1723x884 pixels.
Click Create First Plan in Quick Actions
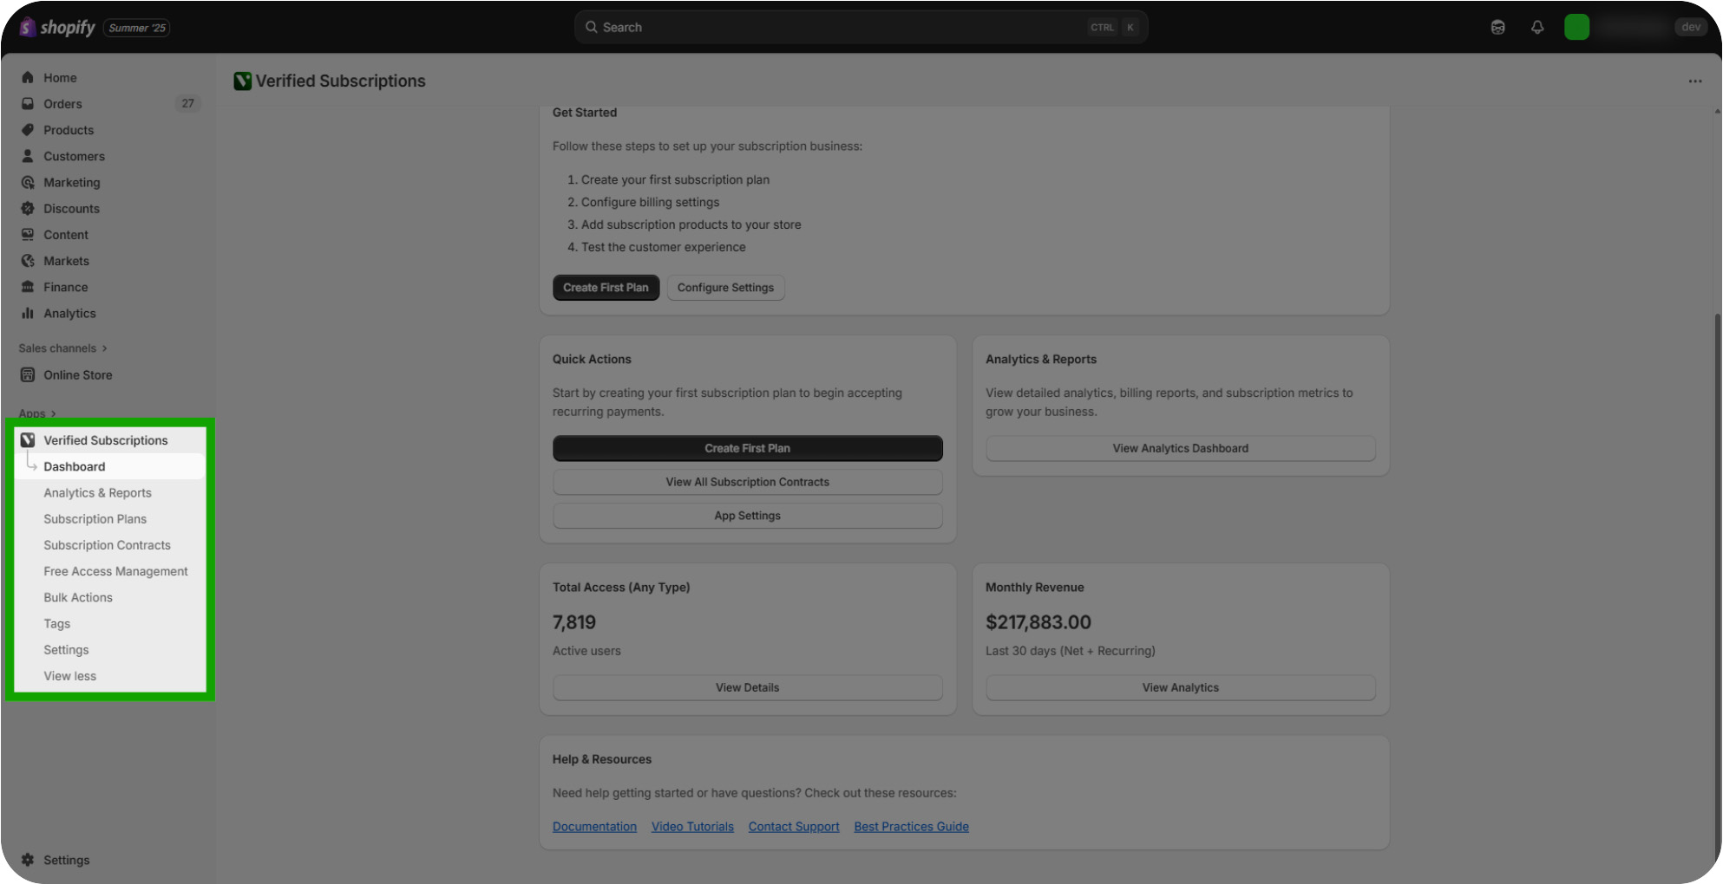click(x=747, y=448)
